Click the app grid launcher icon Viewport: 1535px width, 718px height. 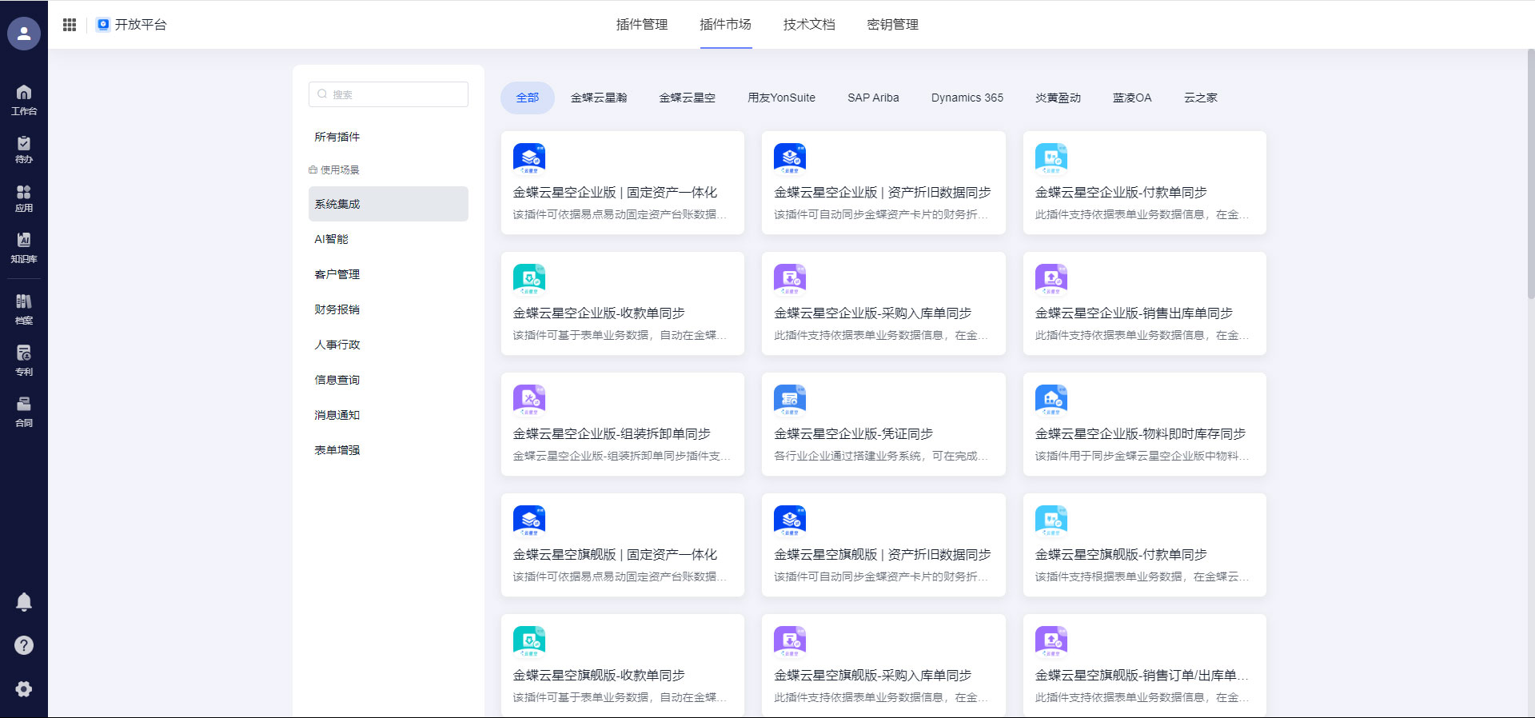pos(70,25)
